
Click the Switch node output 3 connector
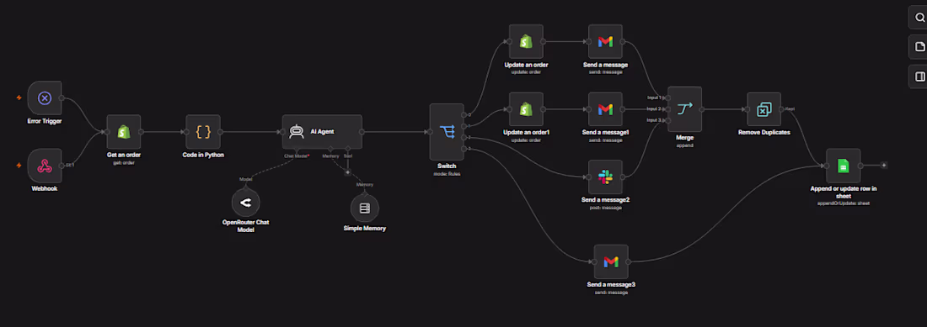464,149
